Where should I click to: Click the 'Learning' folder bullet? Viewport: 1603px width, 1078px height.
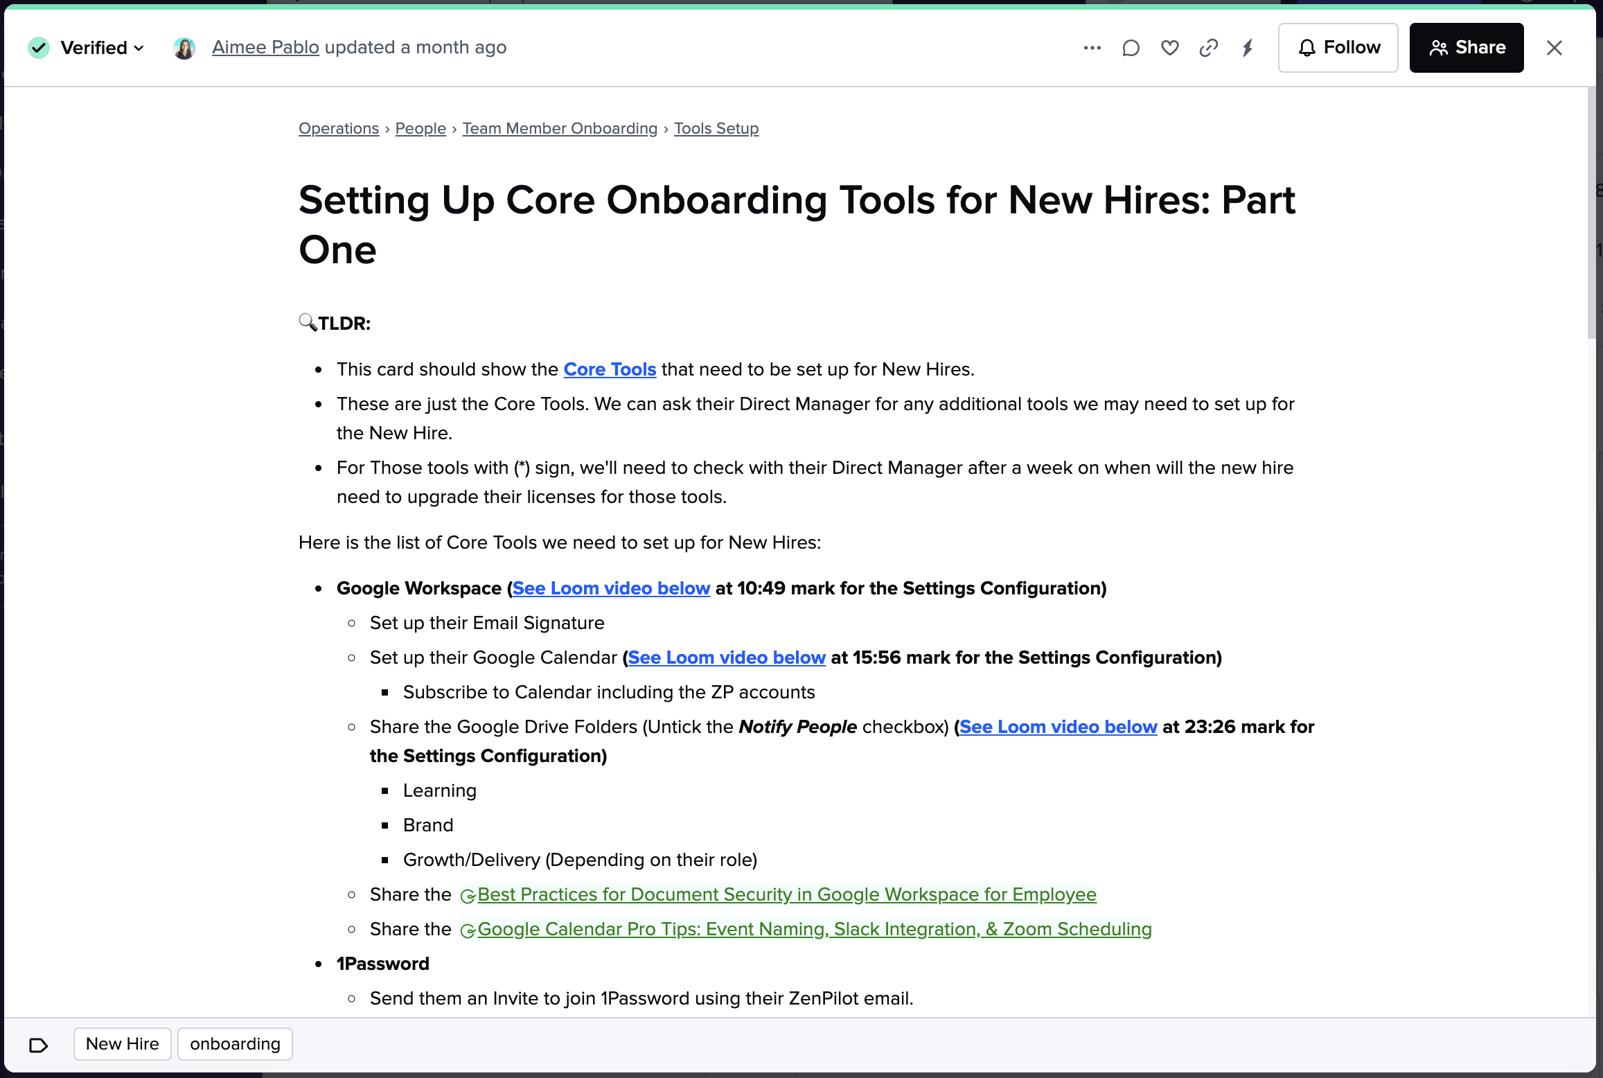click(x=440, y=790)
